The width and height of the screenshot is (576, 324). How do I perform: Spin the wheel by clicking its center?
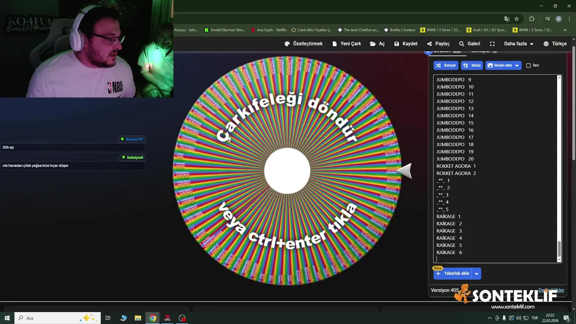[287, 171]
